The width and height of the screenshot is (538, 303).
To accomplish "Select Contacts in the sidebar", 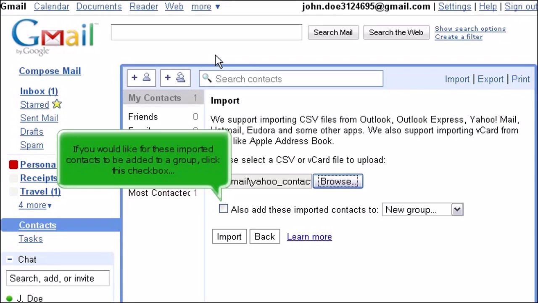I will click(x=37, y=225).
